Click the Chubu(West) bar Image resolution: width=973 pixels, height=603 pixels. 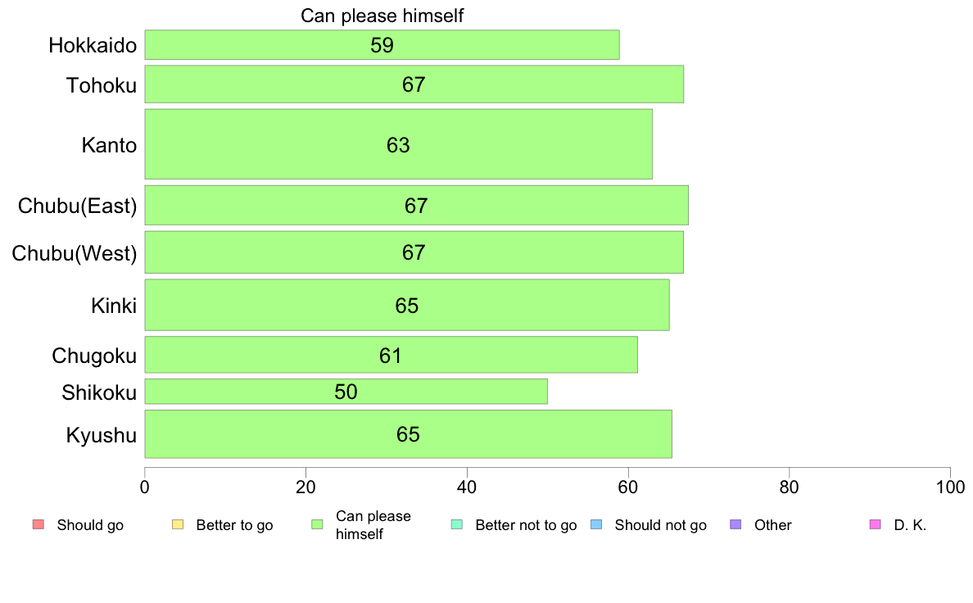click(x=414, y=252)
